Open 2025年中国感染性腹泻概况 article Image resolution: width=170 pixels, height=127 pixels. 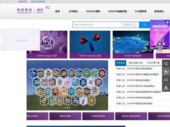point(134,104)
